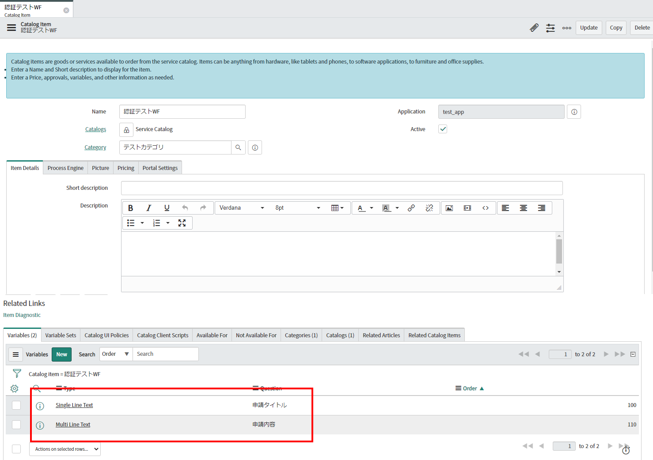Viewport: 653px width, 460px height.
Task: Center align the Description text
Action: point(524,208)
